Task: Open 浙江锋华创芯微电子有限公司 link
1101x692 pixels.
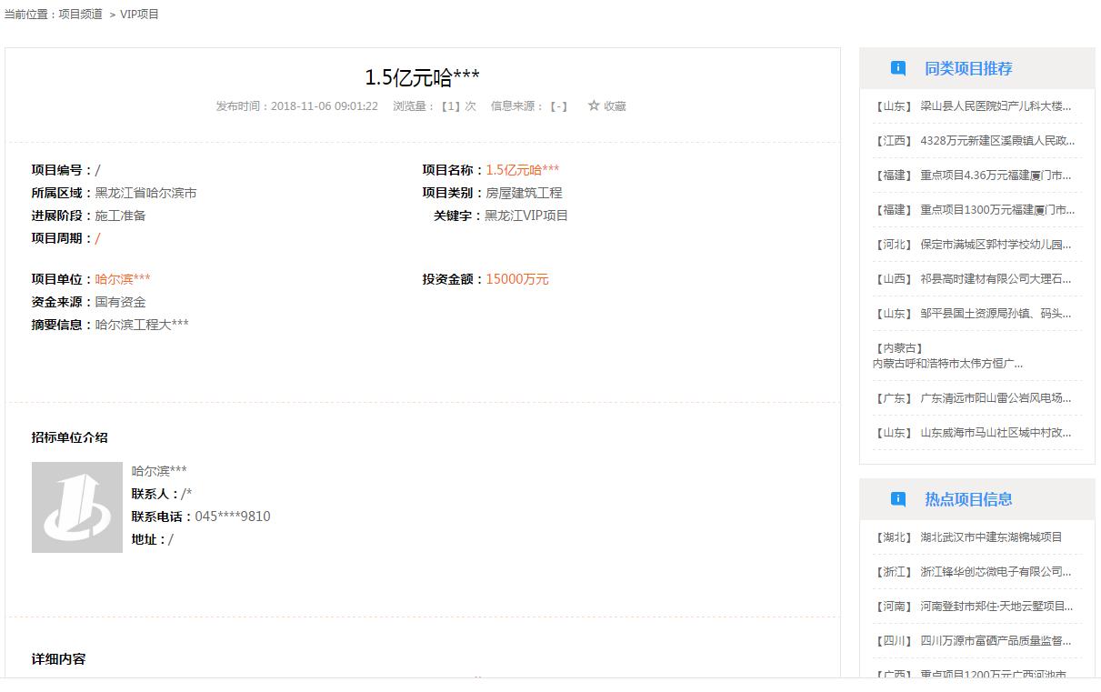Action: [996, 571]
